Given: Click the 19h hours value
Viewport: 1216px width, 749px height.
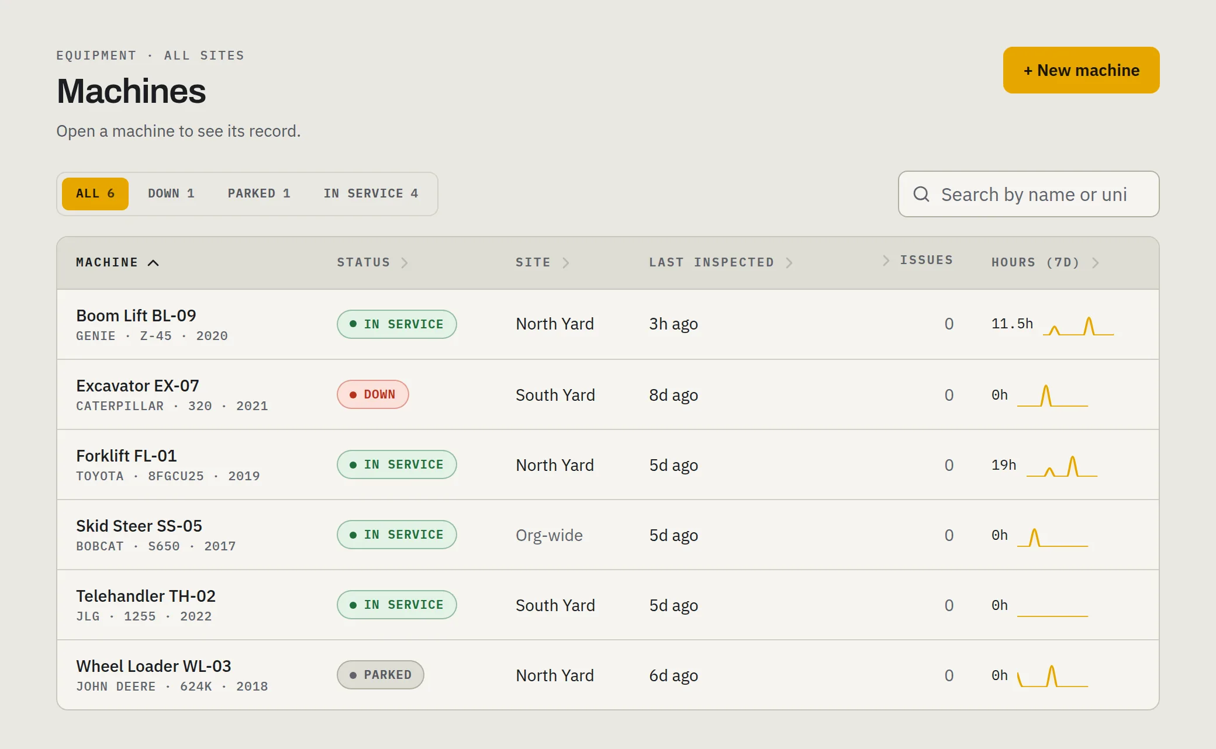Looking at the screenshot, I should click(1004, 465).
